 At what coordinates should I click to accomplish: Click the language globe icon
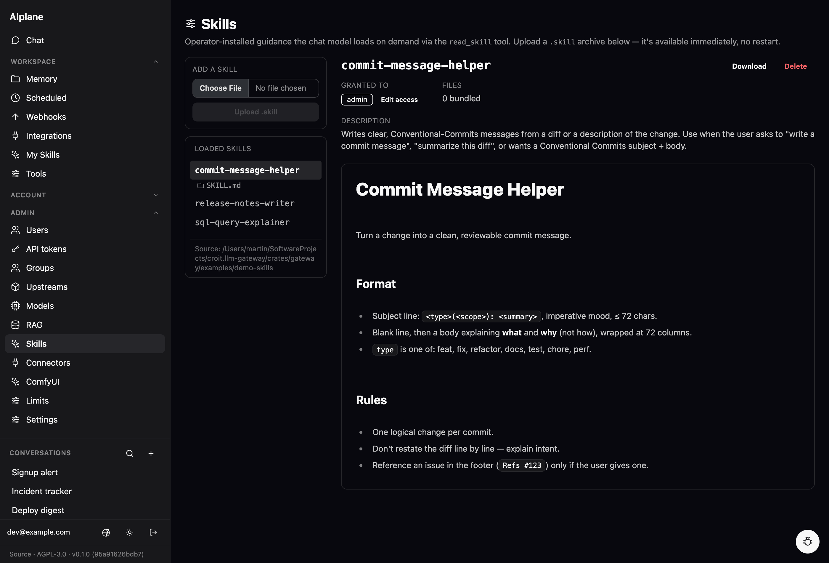[x=106, y=532]
